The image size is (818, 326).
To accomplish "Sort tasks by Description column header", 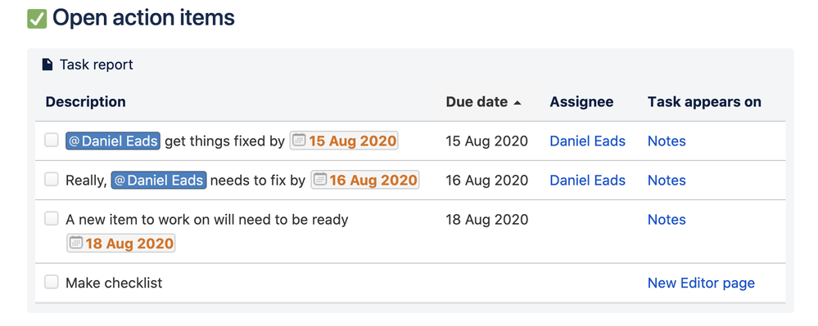I will click(x=85, y=101).
